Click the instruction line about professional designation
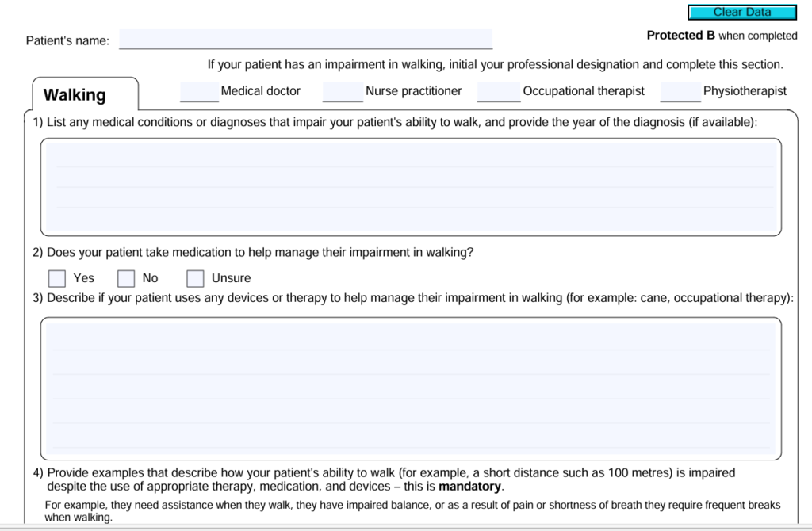 click(x=495, y=64)
